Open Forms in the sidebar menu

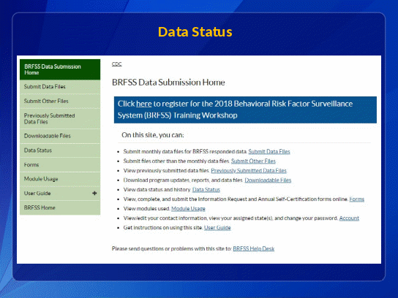point(60,165)
